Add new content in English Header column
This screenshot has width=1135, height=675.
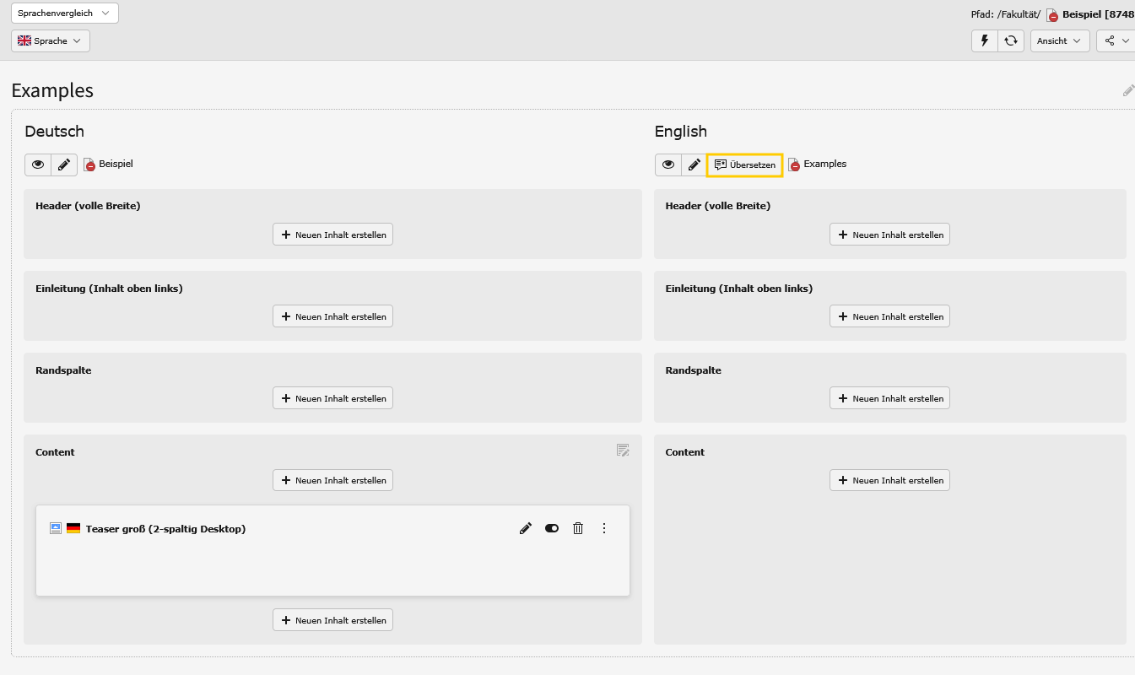point(889,235)
